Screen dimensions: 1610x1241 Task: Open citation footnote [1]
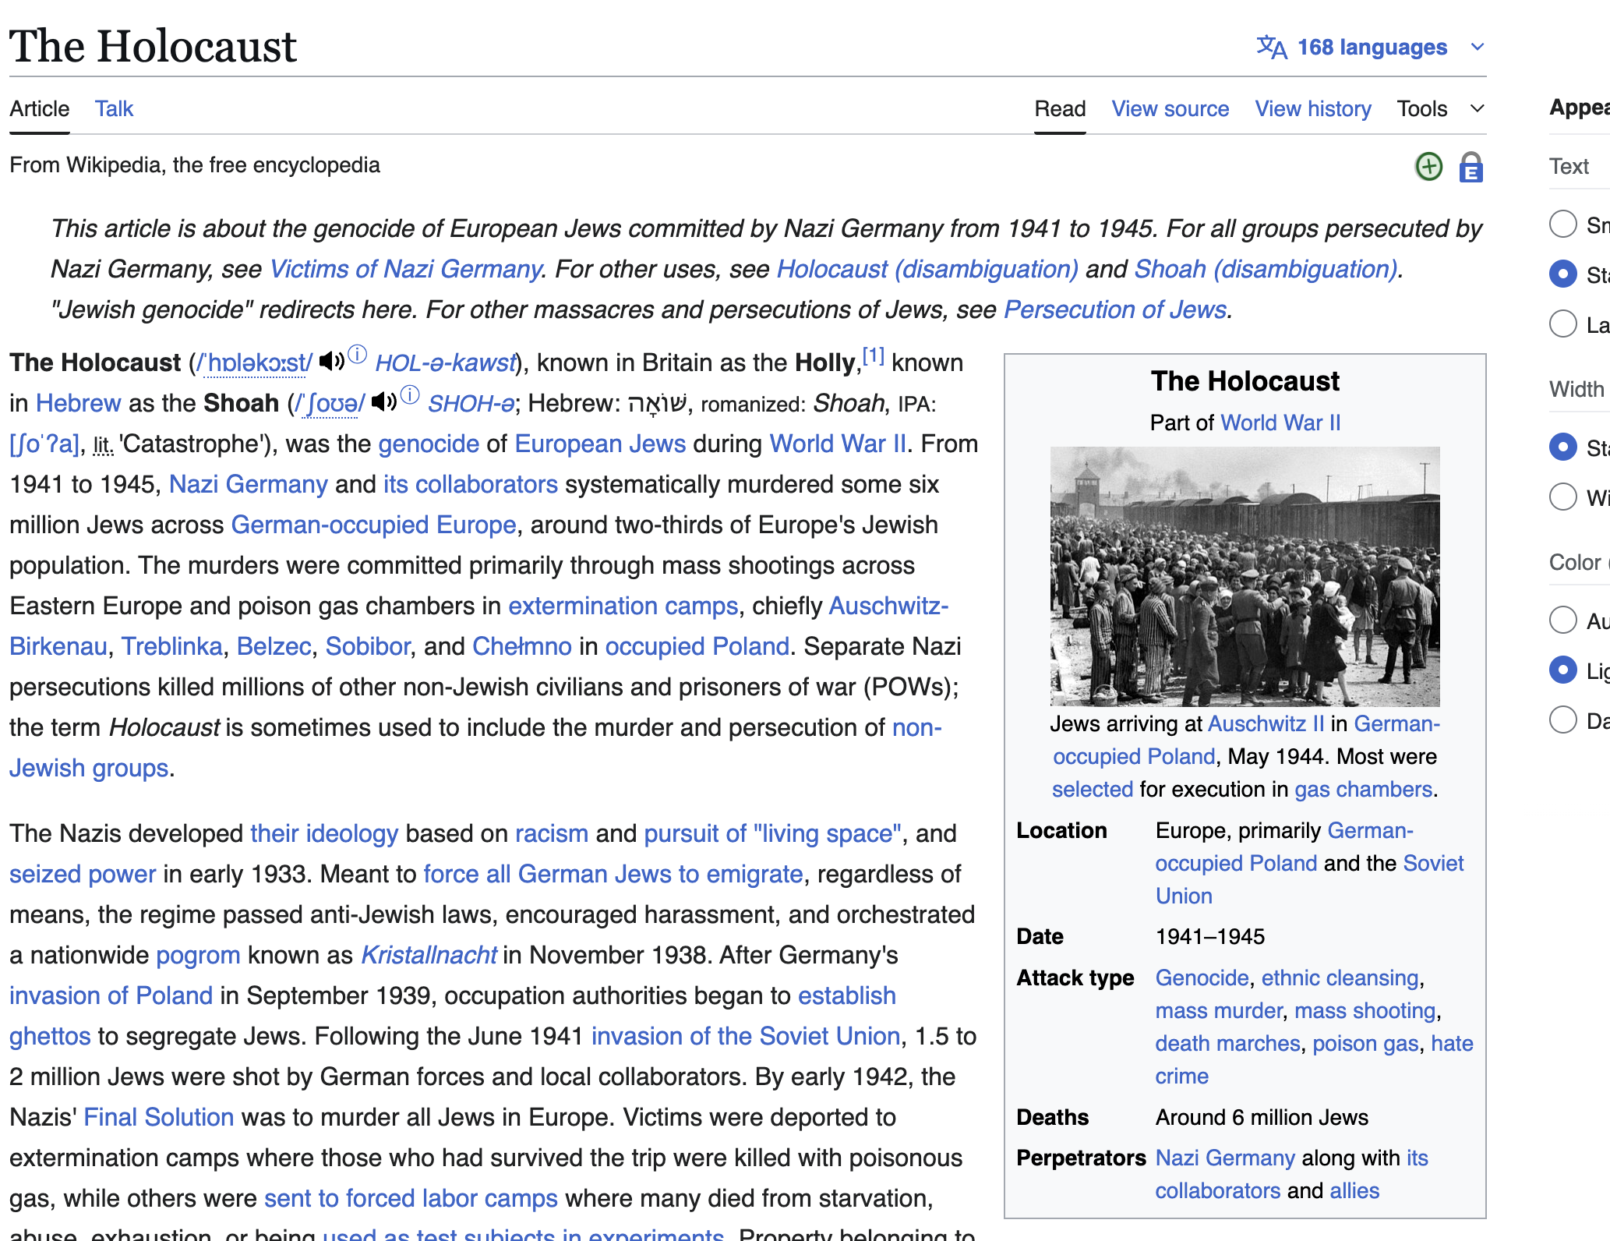point(873,357)
